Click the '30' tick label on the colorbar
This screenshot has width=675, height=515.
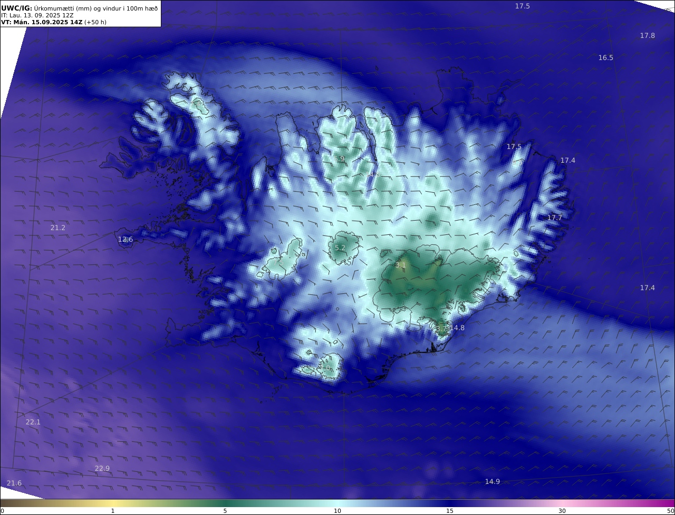click(562, 511)
